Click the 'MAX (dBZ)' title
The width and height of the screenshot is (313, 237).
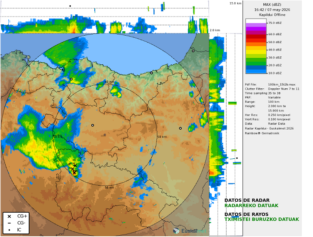(x=272, y=5)
